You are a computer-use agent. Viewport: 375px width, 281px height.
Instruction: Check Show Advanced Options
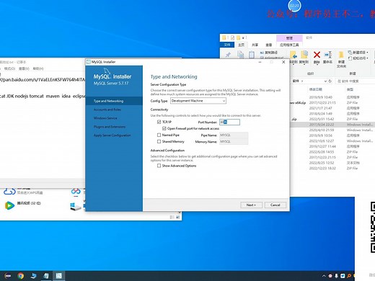coord(159,166)
